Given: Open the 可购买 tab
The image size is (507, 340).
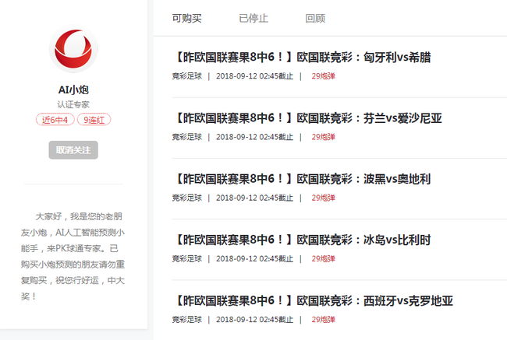Looking at the screenshot, I should [187, 19].
